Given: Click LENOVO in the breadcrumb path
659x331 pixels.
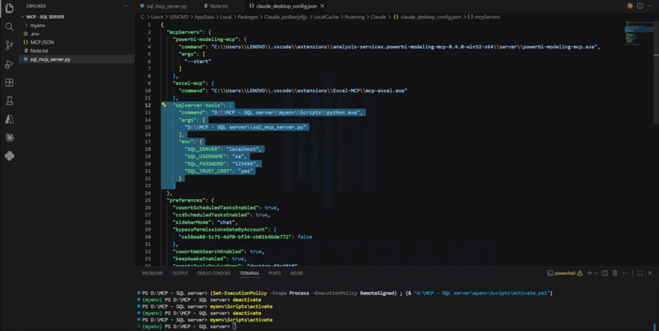Looking at the screenshot, I should (x=179, y=17).
